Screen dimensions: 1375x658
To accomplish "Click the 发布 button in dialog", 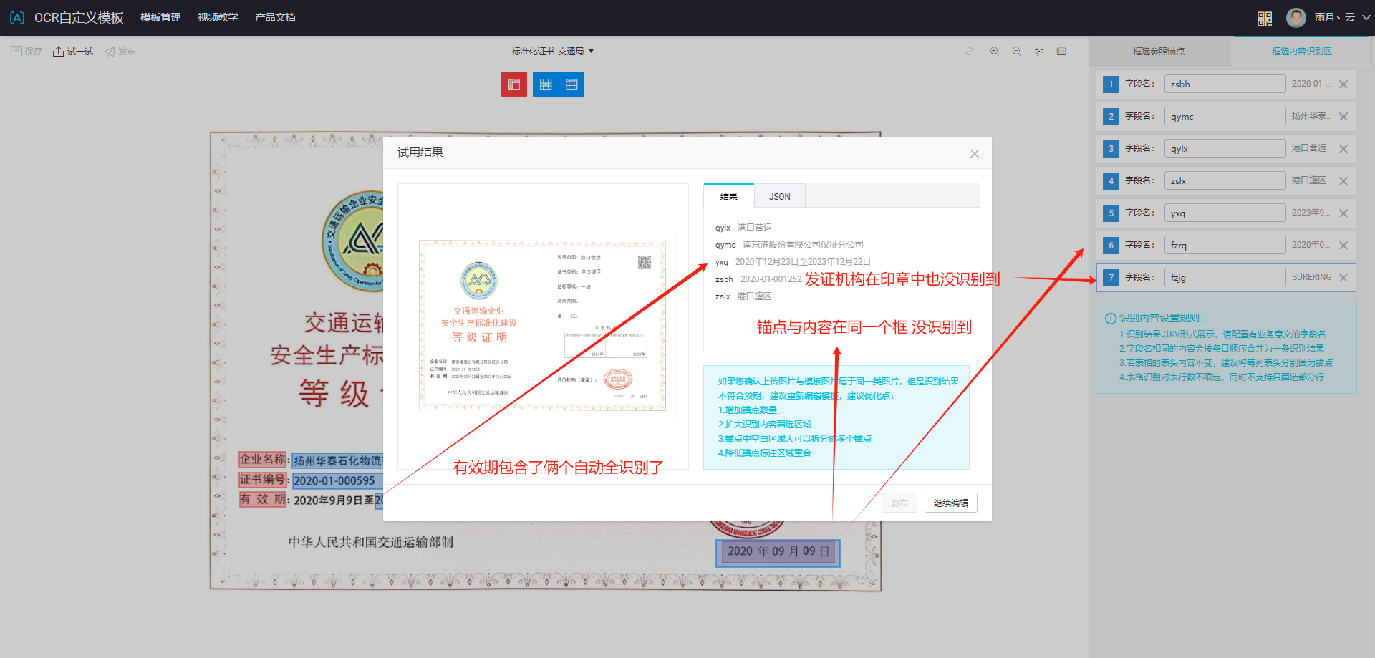I will pos(899,503).
